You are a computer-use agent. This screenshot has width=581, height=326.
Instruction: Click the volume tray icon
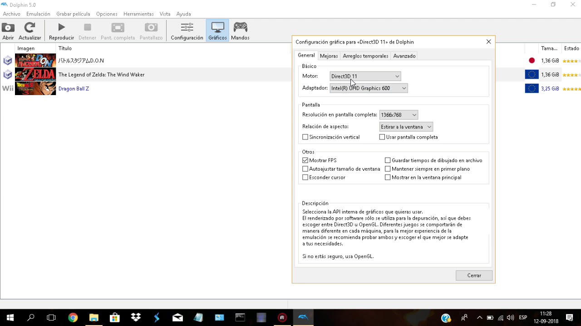[510, 317]
